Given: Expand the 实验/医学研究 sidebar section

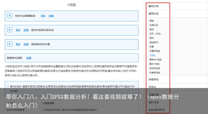Looking at the screenshot, I should click(x=157, y=110).
